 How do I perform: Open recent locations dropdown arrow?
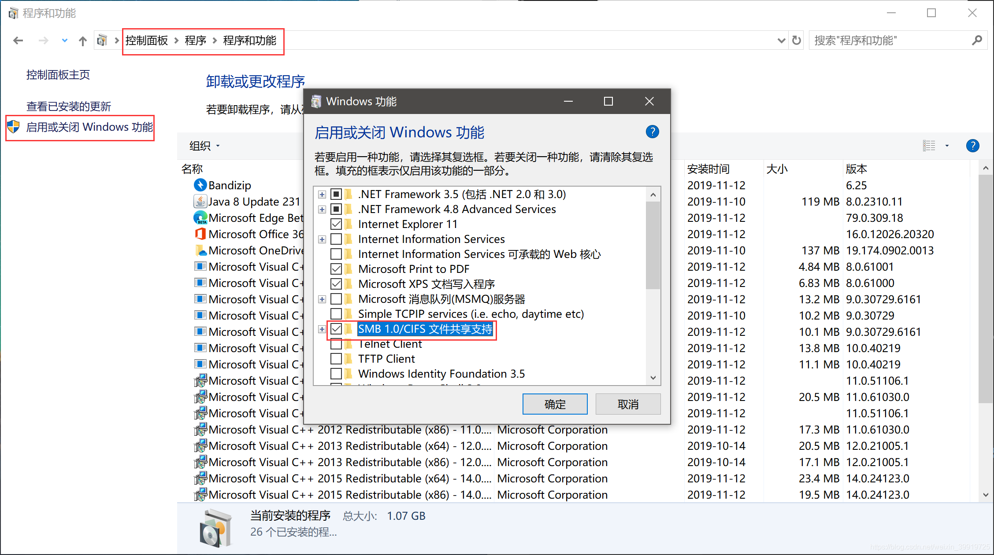(x=65, y=40)
